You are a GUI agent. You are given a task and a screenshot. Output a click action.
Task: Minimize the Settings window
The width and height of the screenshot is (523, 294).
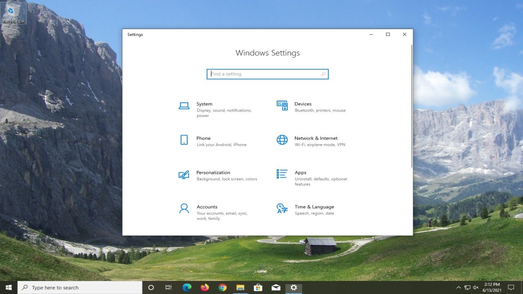pos(371,35)
